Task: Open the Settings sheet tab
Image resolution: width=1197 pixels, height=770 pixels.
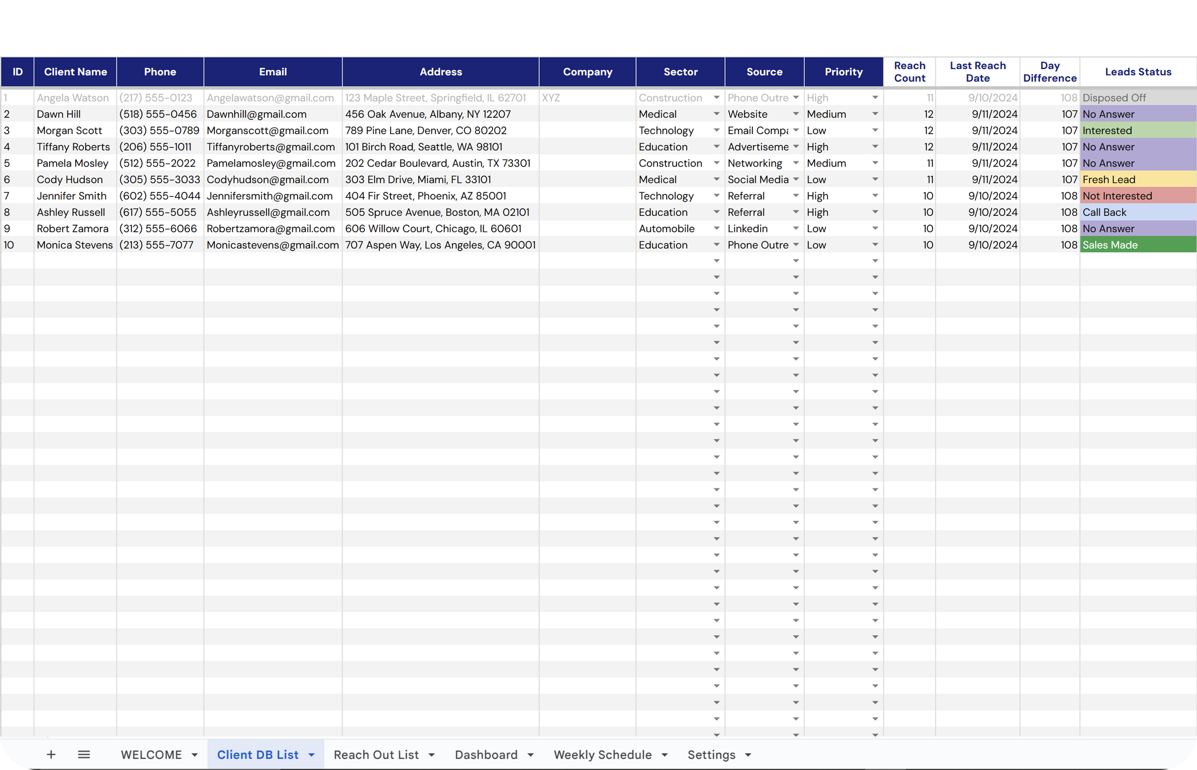Action: [711, 754]
